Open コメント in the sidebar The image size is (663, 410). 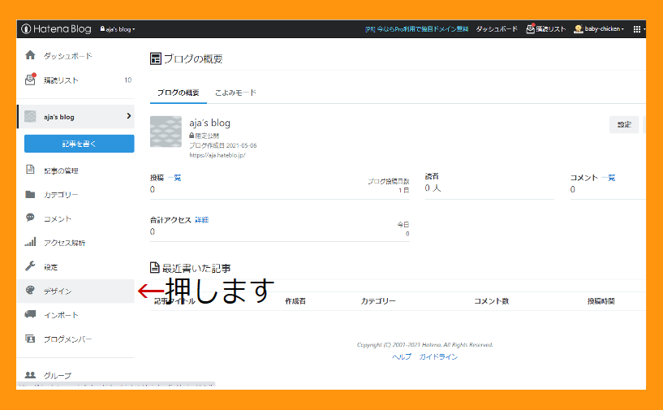(58, 218)
